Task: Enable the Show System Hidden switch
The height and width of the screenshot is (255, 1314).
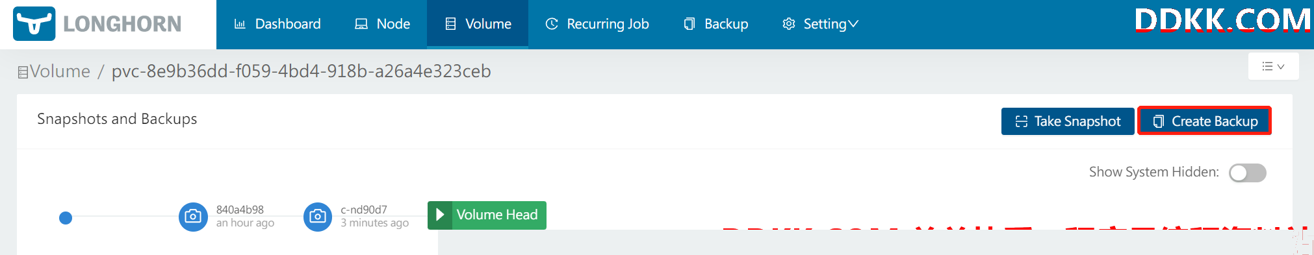Action: [x=1247, y=173]
